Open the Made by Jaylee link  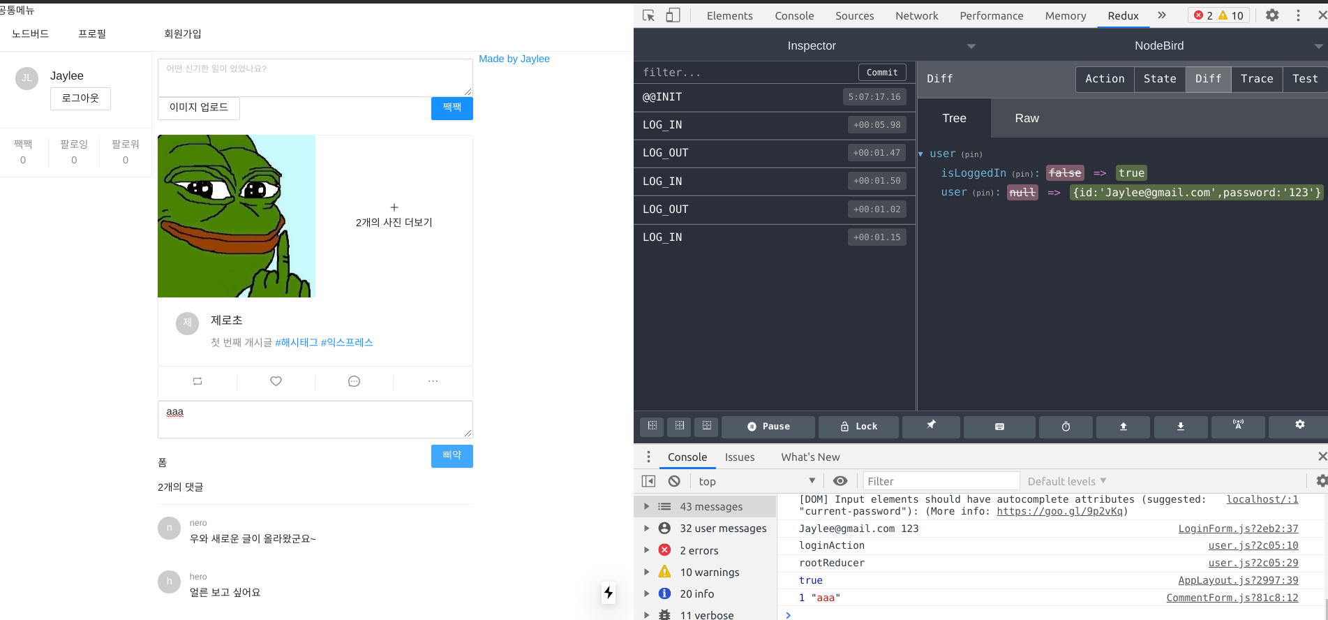(514, 59)
